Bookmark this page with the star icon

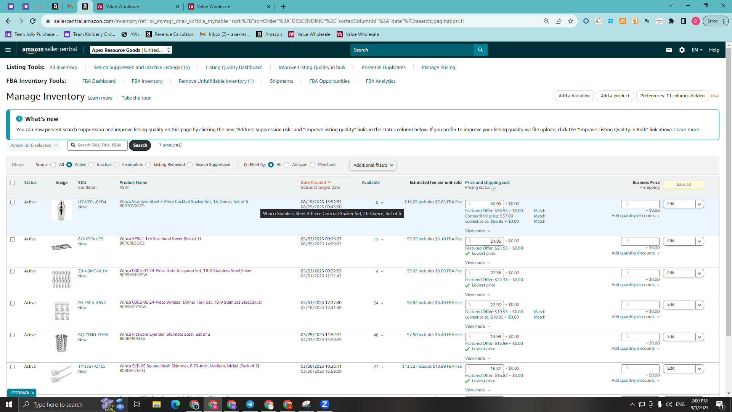click(571, 21)
